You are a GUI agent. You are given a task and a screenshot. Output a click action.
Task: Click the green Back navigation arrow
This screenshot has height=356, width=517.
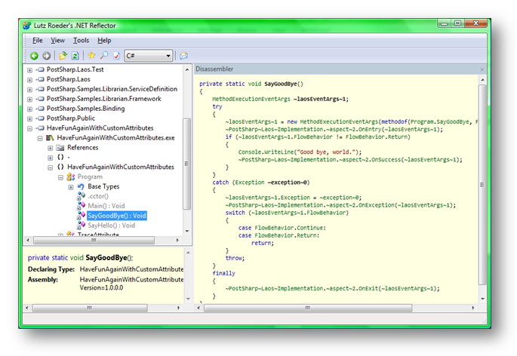pyautogui.click(x=34, y=56)
